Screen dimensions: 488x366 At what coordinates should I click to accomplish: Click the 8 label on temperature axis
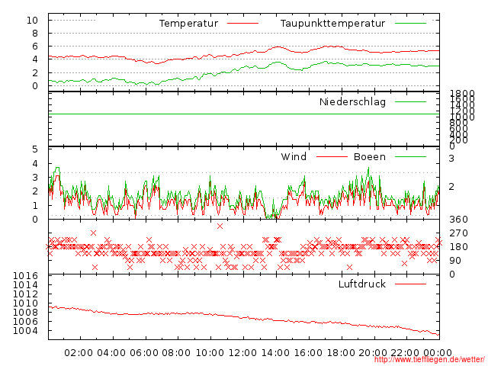(35, 34)
